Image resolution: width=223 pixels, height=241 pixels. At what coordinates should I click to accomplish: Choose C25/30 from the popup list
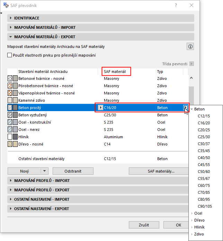[x=204, y=137]
